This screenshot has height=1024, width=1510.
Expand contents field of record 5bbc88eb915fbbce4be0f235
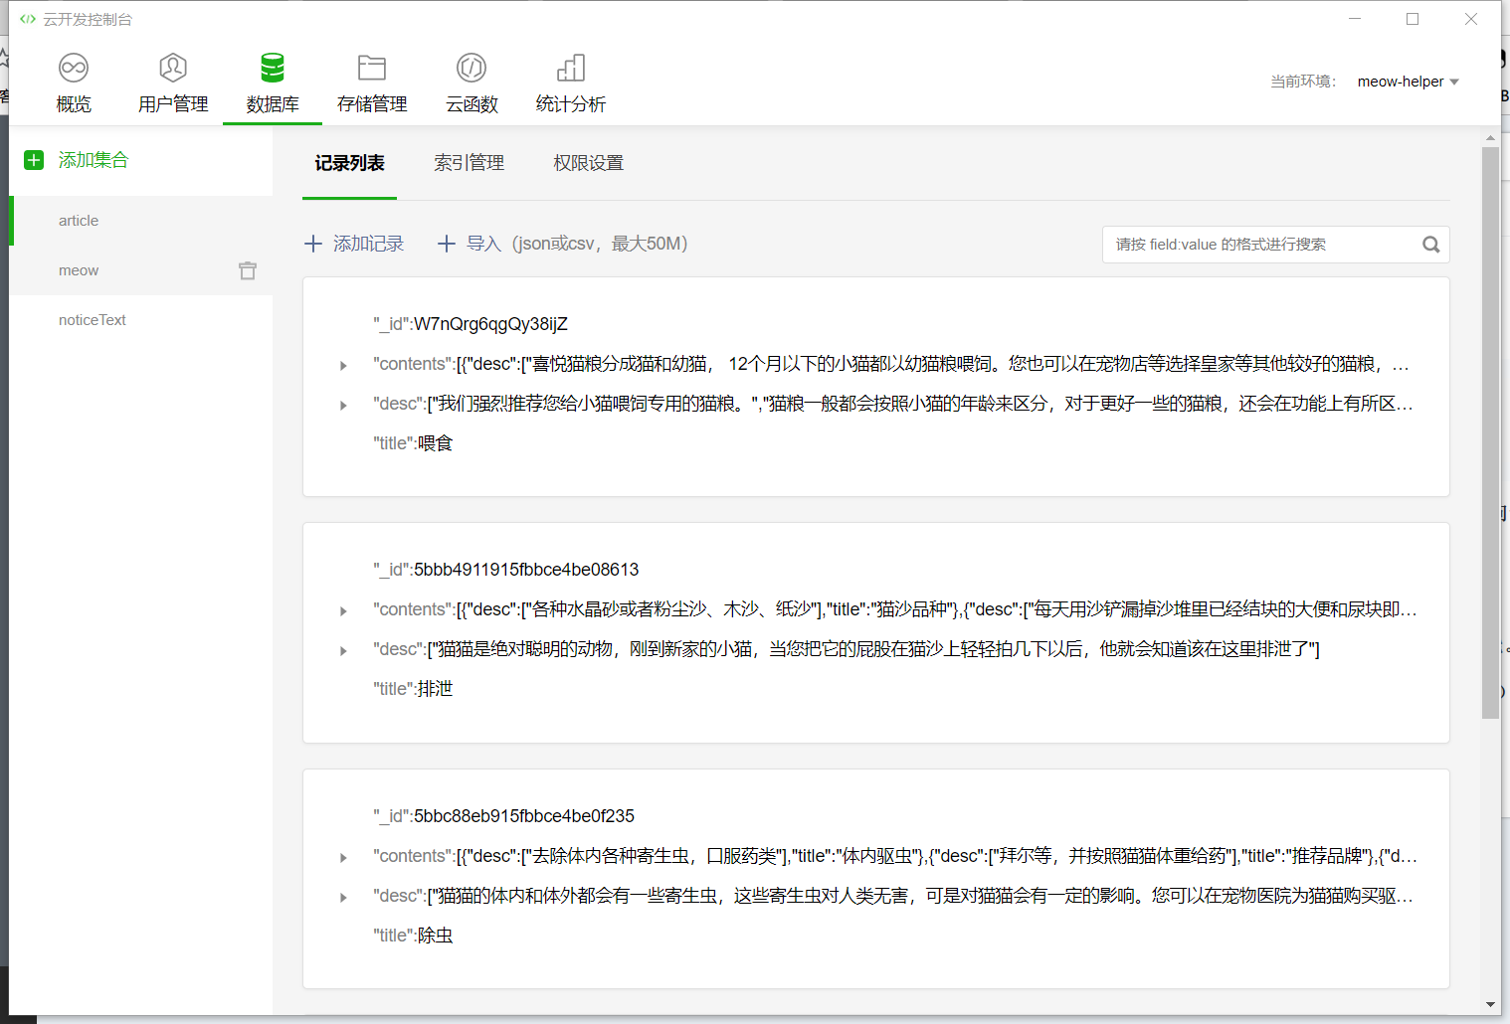pos(343,858)
